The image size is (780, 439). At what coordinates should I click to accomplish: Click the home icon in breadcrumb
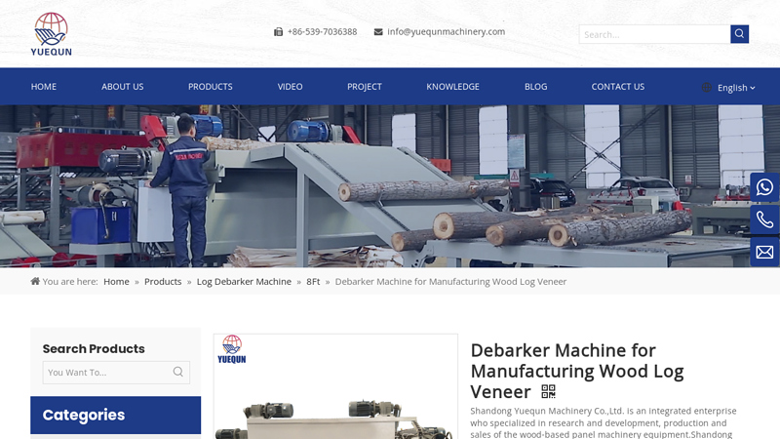[35, 281]
